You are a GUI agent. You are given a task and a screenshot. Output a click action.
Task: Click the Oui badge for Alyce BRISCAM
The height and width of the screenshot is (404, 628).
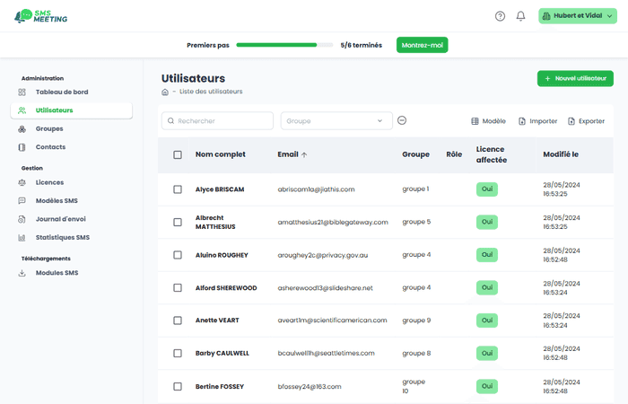coord(487,189)
